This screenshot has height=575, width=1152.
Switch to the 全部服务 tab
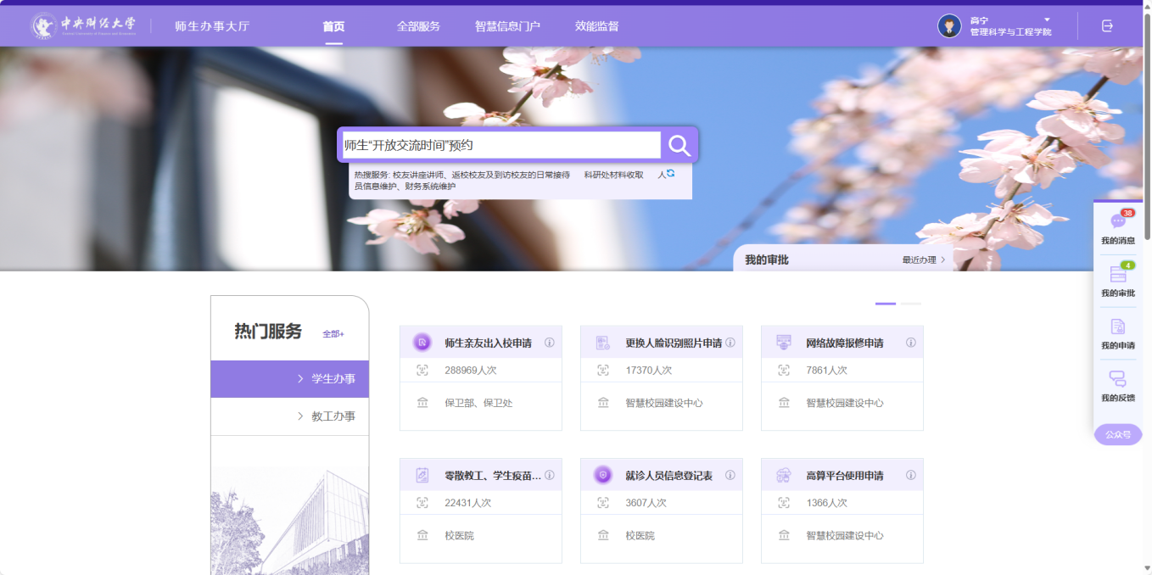(x=418, y=26)
